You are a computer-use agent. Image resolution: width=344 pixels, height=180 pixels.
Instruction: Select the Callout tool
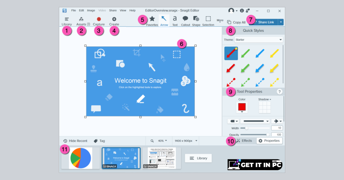click(185, 21)
